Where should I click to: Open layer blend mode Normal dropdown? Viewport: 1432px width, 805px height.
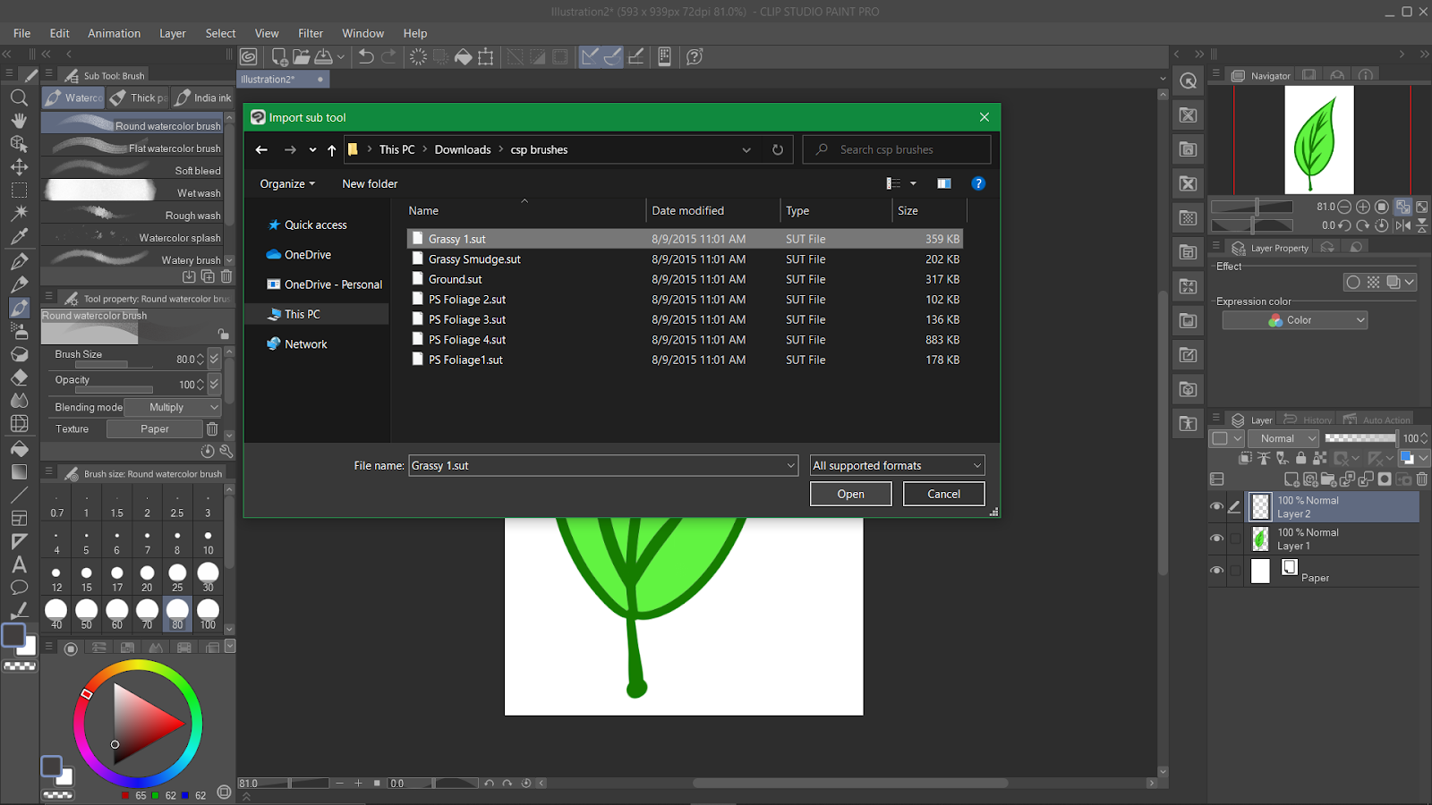pos(1284,438)
